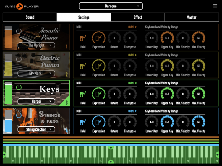222x166 pixels.
Task: Click OMNI channel link for Electric Pianos
Action: pyautogui.click(x=132, y=55)
